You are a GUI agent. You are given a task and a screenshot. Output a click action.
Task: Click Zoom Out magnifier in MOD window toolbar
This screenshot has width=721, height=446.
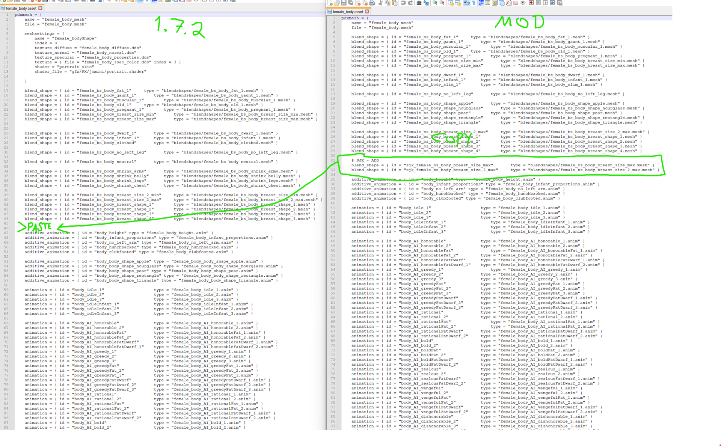[442, 3]
